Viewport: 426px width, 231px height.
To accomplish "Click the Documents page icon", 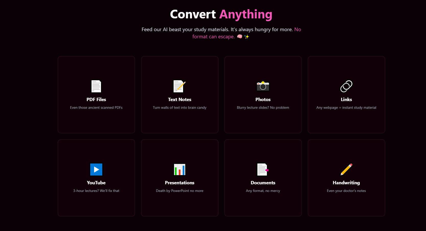I will [263, 169].
